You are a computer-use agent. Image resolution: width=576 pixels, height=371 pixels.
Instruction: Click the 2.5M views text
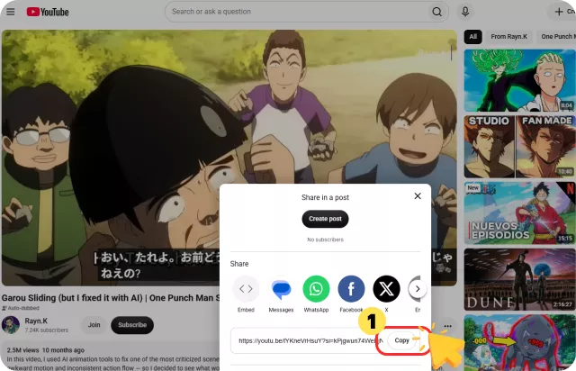click(22, 350)
